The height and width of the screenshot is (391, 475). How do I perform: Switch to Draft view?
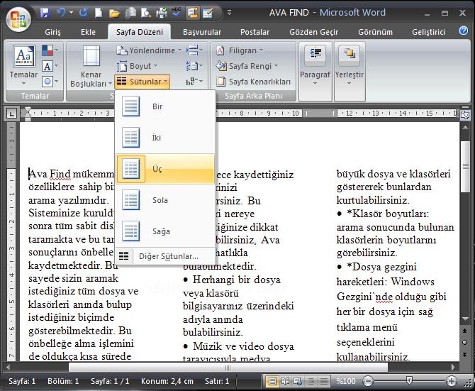[x=323, y=381]
